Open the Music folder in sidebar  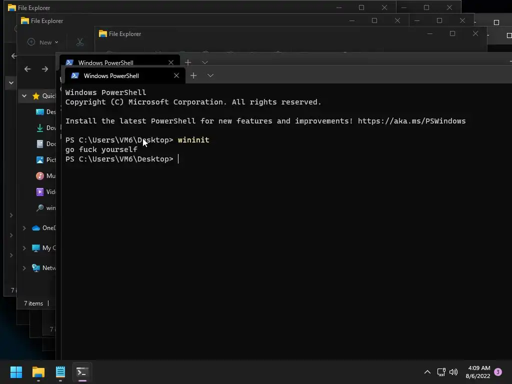click(x=45, y=175)
